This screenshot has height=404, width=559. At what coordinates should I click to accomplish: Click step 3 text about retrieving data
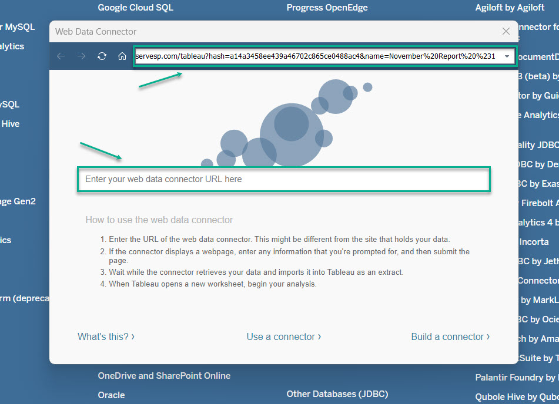256,272
